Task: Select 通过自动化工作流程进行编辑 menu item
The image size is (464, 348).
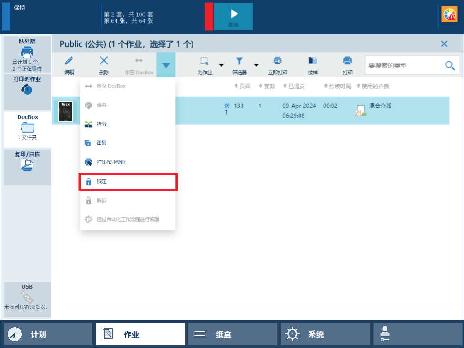Action: pyautogui.click(x=128, y=219)
